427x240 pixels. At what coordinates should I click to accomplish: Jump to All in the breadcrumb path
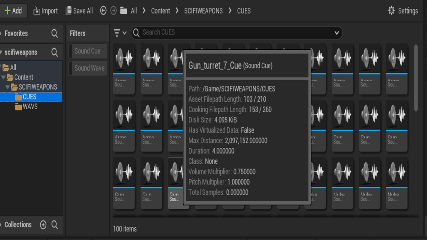[134, 11]
